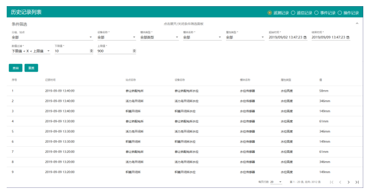This screenshot has width=371, height=192.
Task: Open the 下限值 < X < 上限值 filter dropdown
Action: click(x=31, y=51)
